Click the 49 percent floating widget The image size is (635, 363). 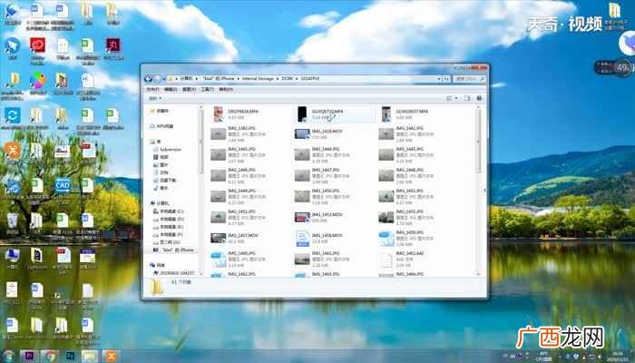coord(621,67)
